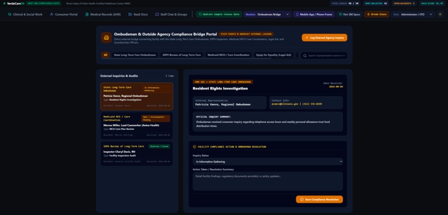Click the Daily Score indicator
The height and width of the screenshot is (215, 448).
pyautogui.click(x=432, y=3)
